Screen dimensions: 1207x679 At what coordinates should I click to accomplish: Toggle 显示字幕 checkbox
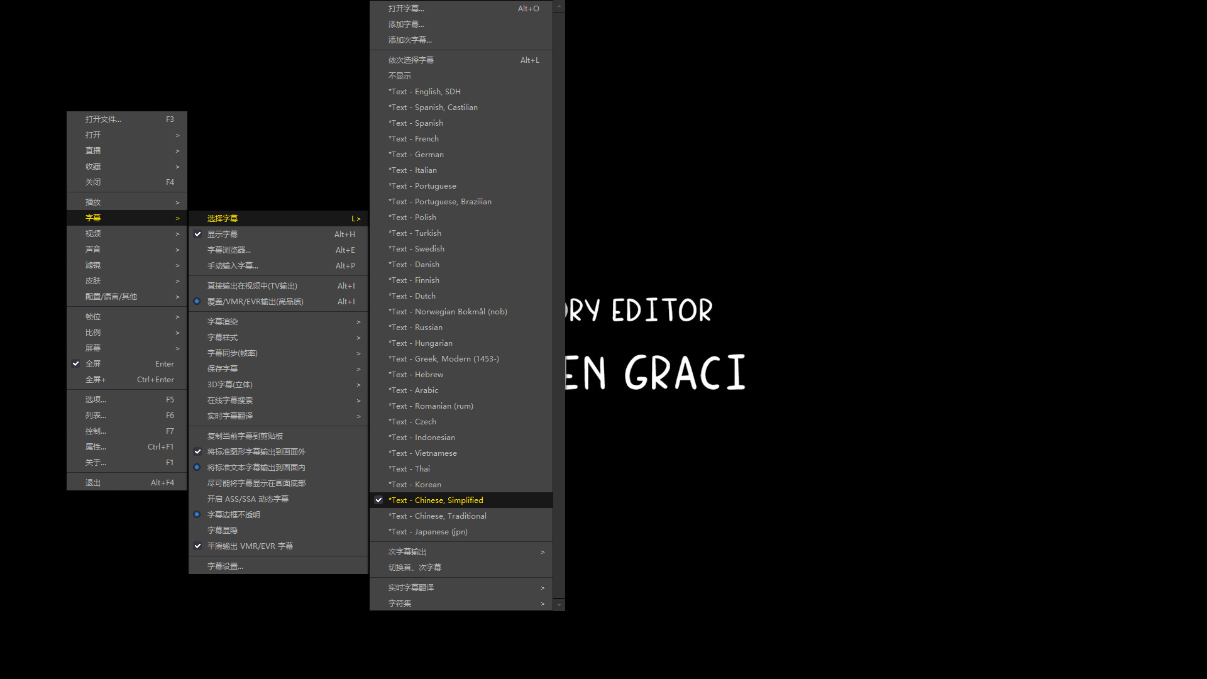point(278,235)
